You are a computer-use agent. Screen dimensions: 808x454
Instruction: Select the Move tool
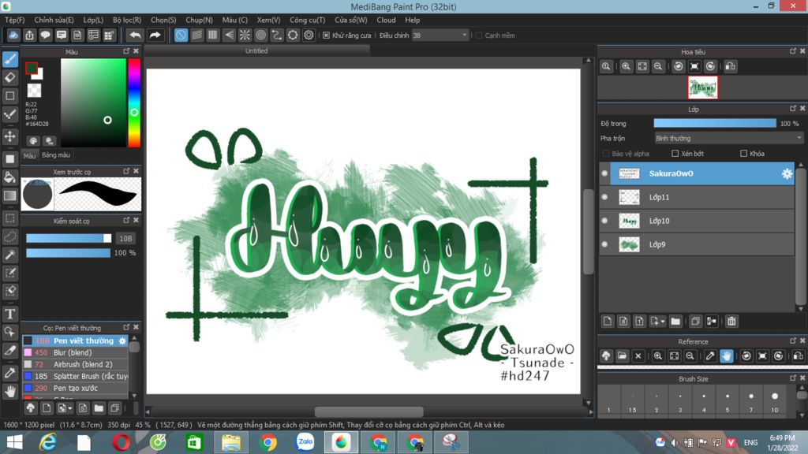[10, 136]
